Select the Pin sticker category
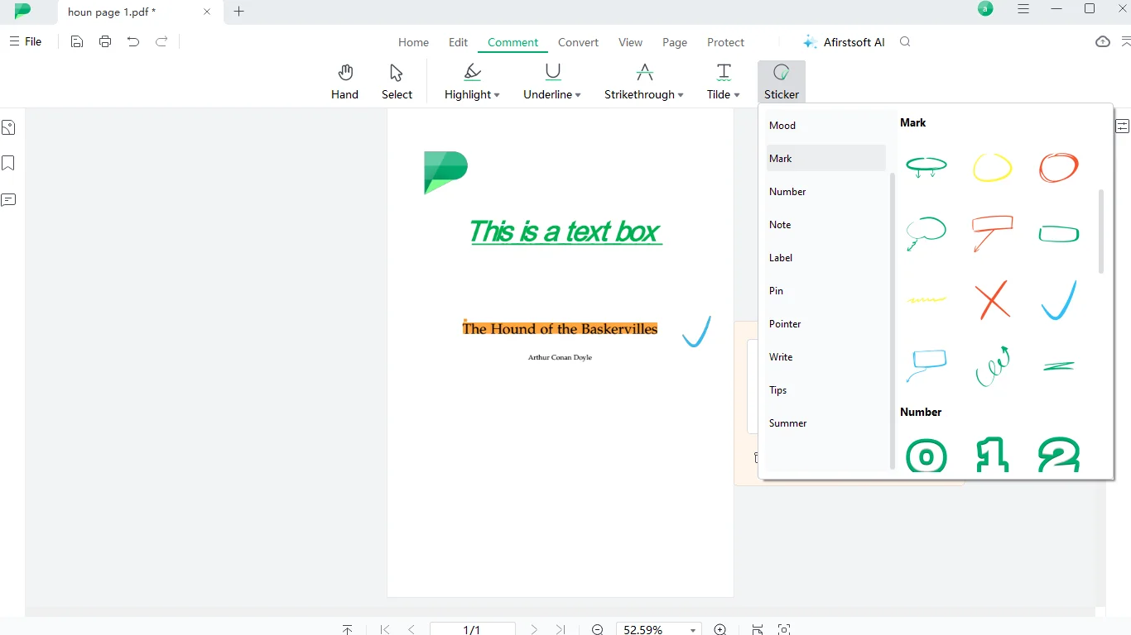 click(x=826, y=290)
